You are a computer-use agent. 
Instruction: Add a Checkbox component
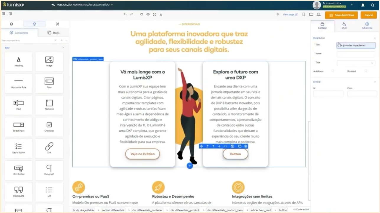coord(49,127)
